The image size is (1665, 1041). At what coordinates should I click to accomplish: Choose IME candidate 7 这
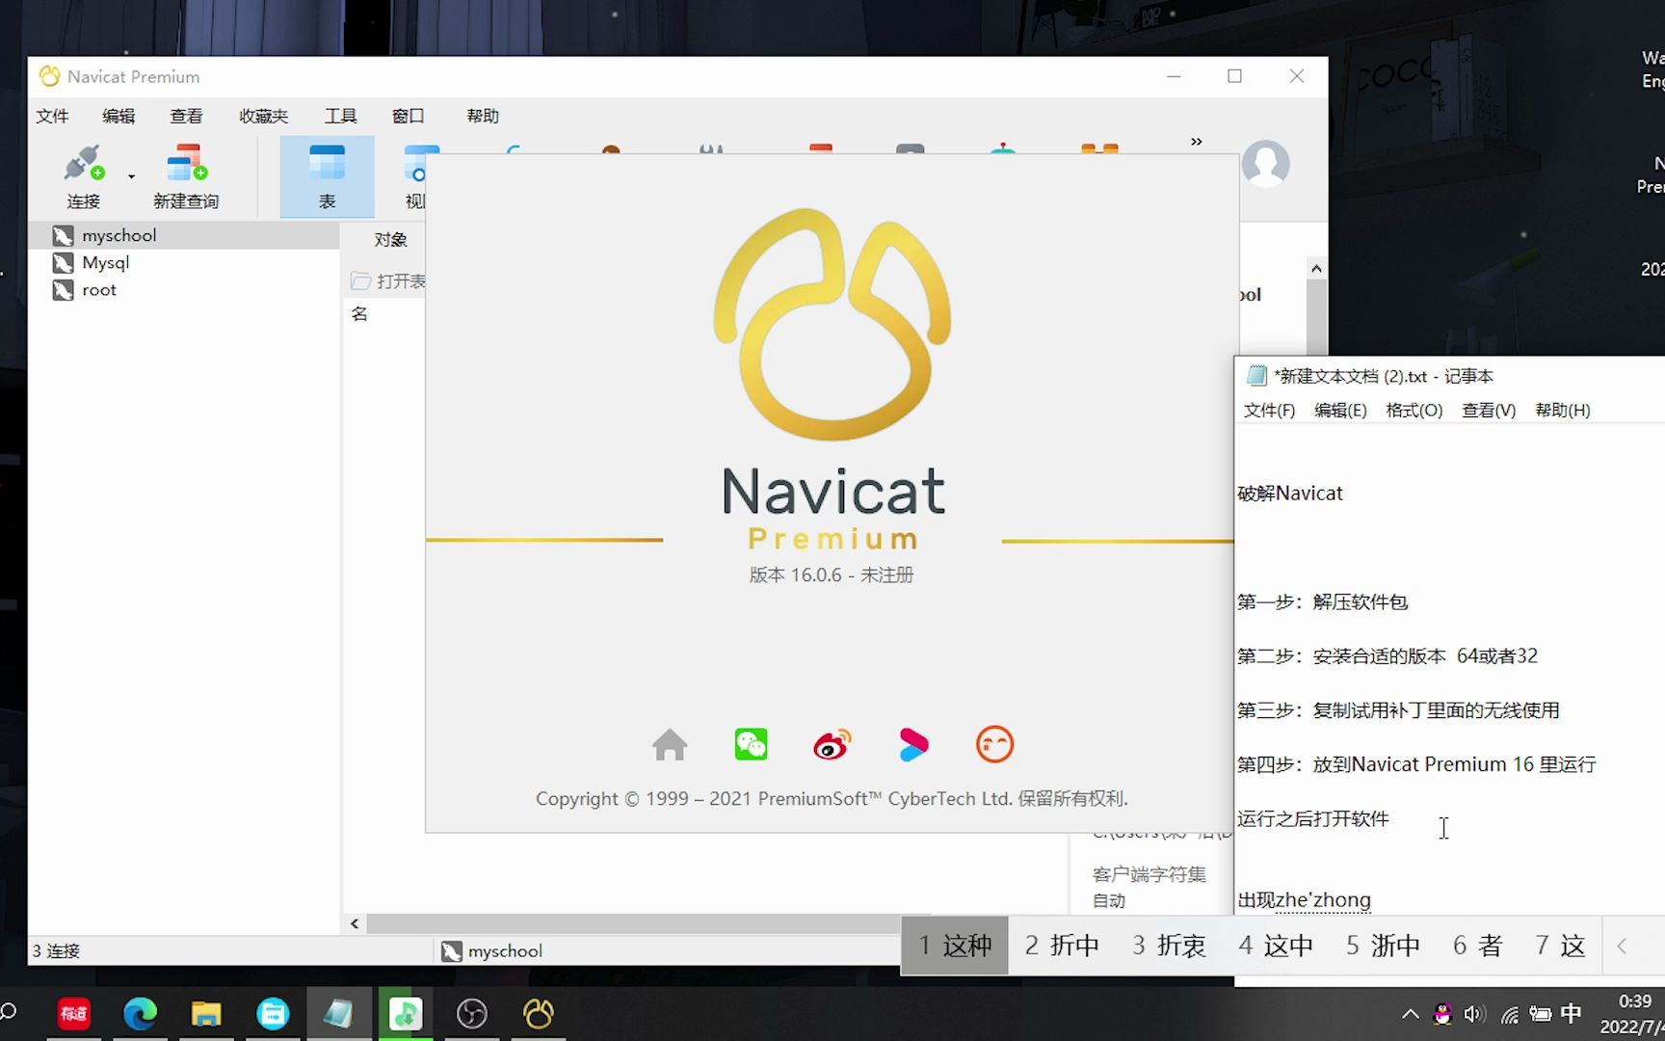(1560, 946)
